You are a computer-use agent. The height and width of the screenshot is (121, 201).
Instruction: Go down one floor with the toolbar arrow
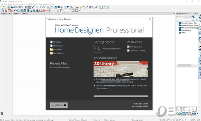(37, 7)
